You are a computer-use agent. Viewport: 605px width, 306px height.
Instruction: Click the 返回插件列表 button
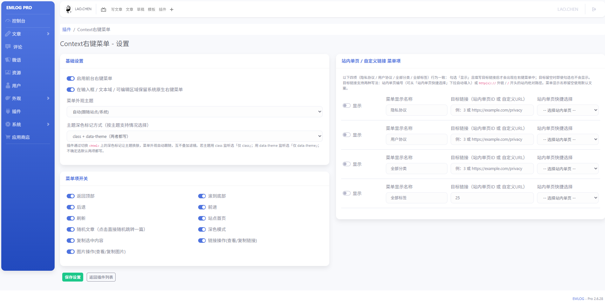[101, 277]
